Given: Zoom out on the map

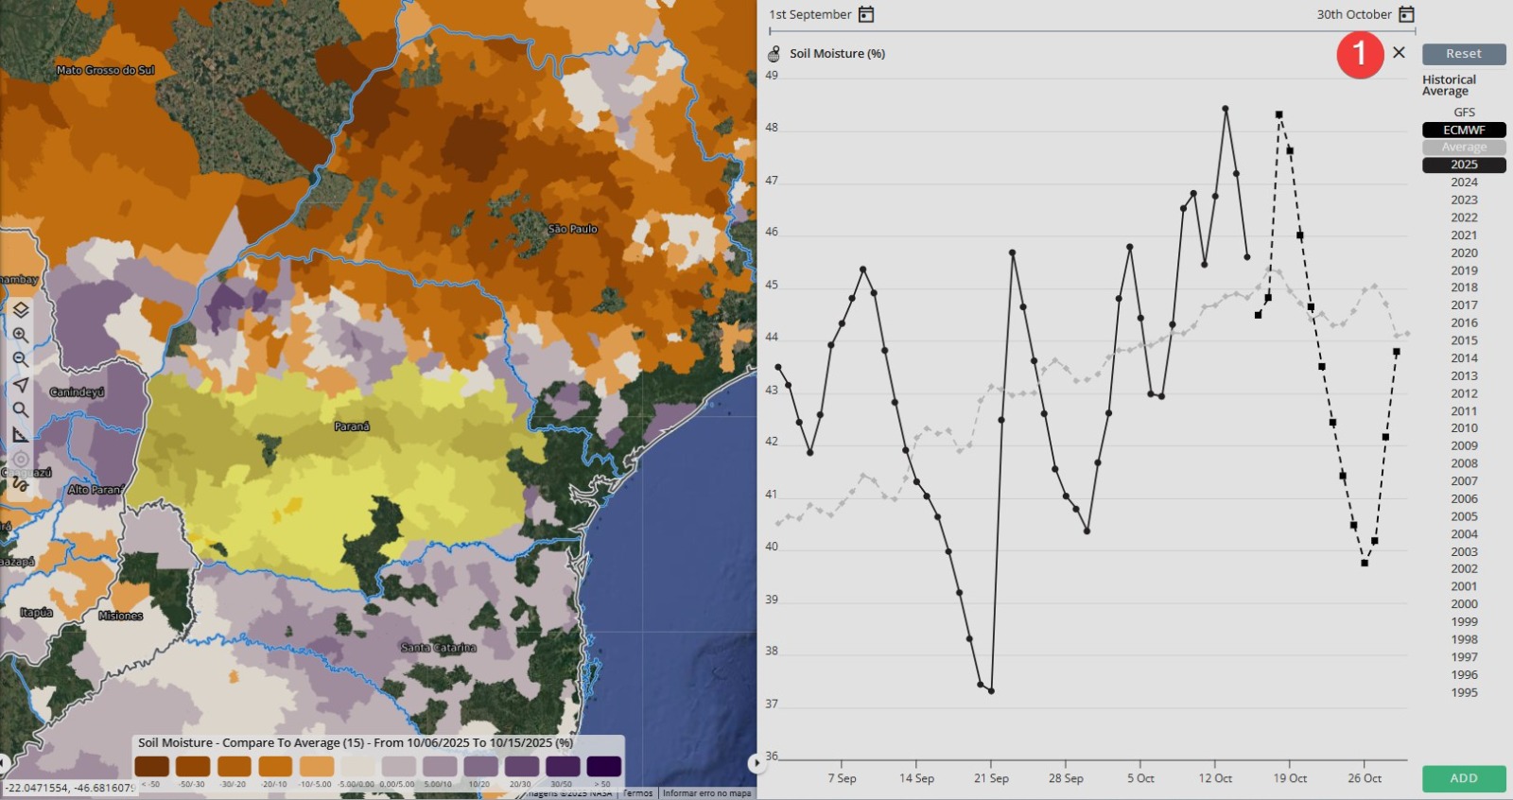Looking at the screenshot, I should coord(21,359).
